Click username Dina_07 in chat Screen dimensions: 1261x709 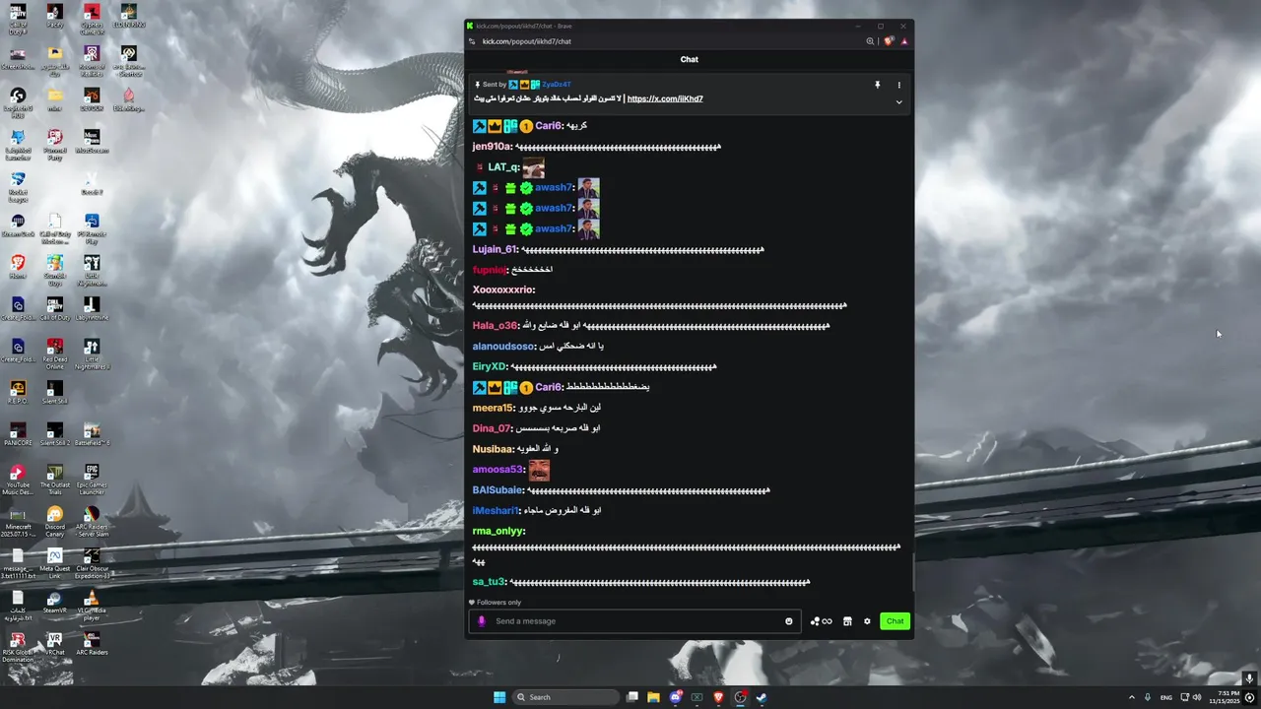[x=492, y=428]
